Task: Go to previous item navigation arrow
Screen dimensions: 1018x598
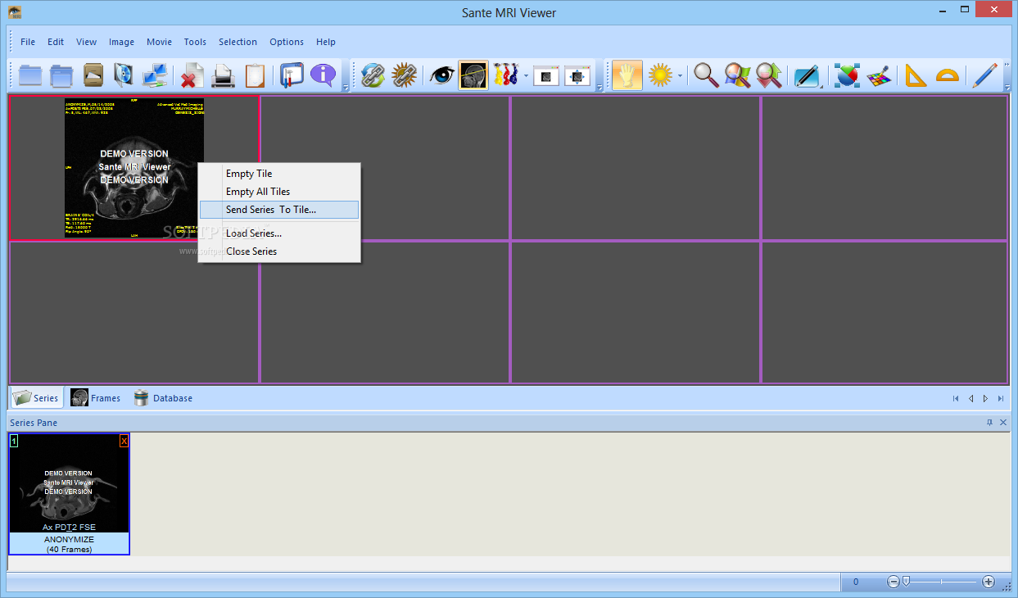Action: pyautogui.click(x=970, y=399)
